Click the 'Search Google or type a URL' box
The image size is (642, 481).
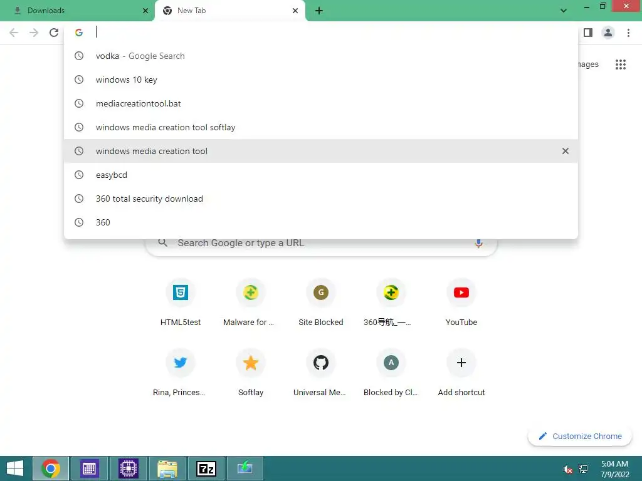pos(321,247)
